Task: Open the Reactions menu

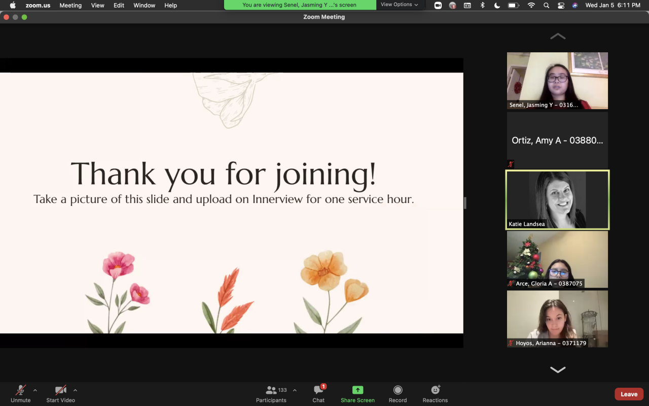Action: pyautogui.click(x=435, y=394)
